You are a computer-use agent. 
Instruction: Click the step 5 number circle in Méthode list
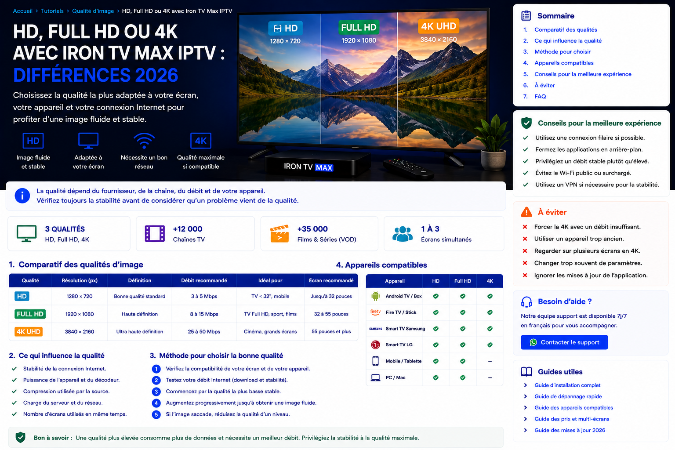point(156,414)
